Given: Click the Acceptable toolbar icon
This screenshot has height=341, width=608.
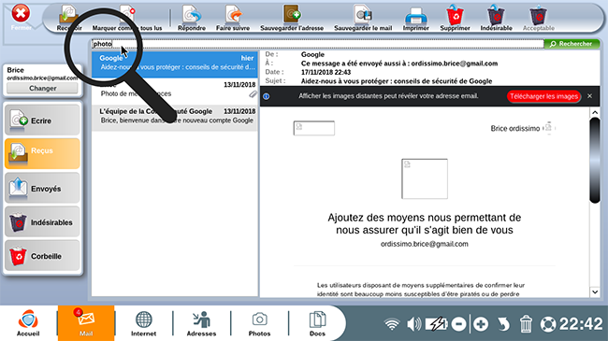Looking at the screenshot, I should 538,16.
